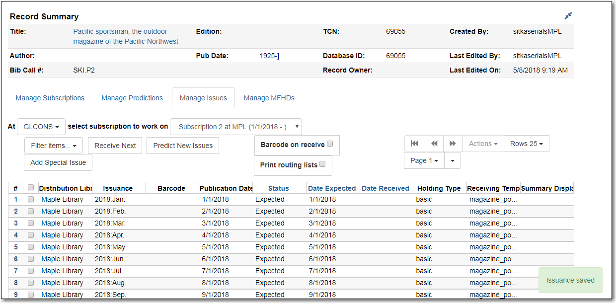Enable Print routing lists checkbox
Image resolution: width=616 pixels, height=303 pixels.
point(322,164)
